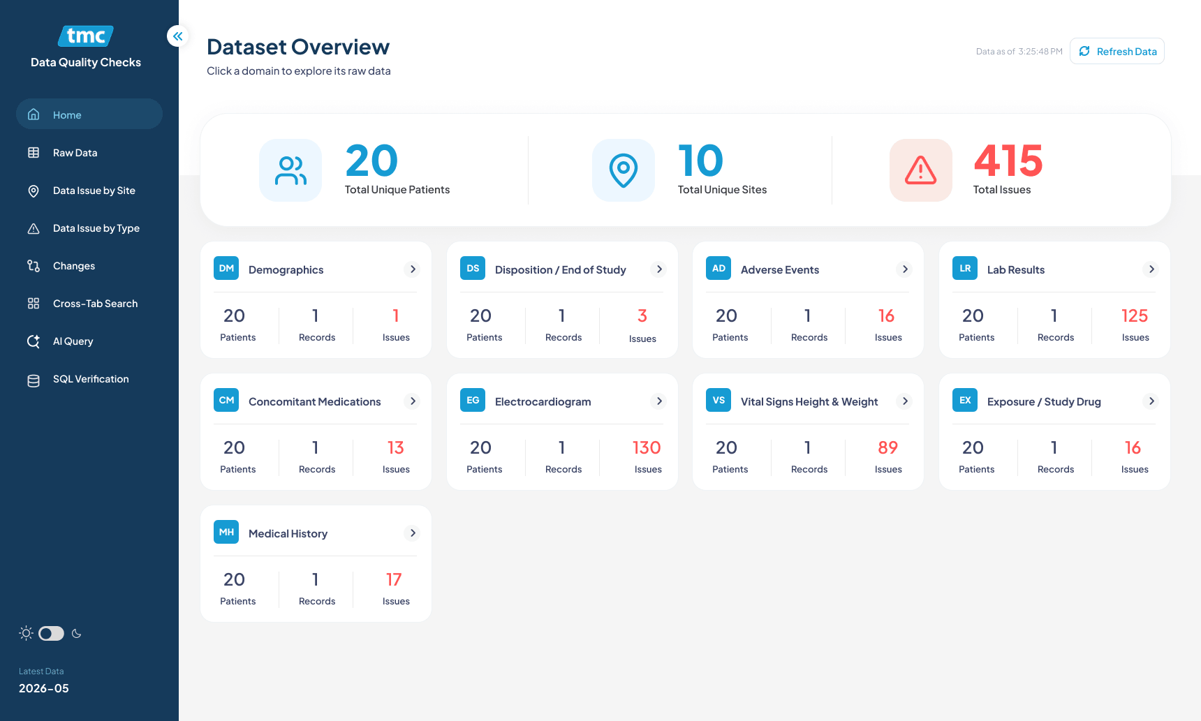
Task: Click the 20 Total Unique Patients count
Action: pyautogui.click(x=371, y=161)
